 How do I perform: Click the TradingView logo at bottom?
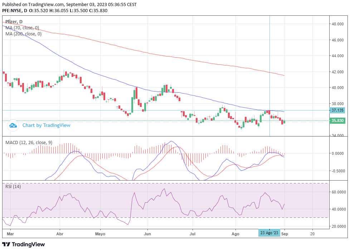(x=23, y=244)
